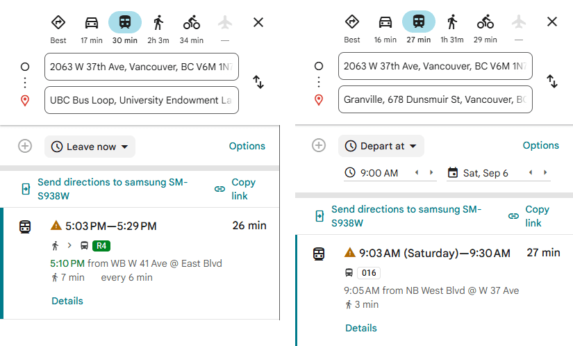Image resolution: width=573 pixels, height=346 pixels.
Task: Swap start and UBC Bus Loop destination
Action: pyautogui.click(x=258, y=82)
